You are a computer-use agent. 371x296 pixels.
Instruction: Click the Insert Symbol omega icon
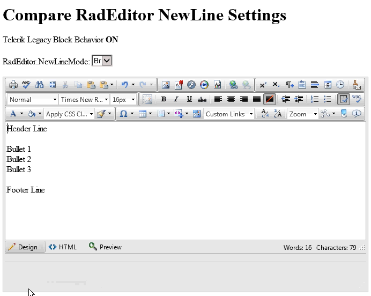click(x=123, y=114)
